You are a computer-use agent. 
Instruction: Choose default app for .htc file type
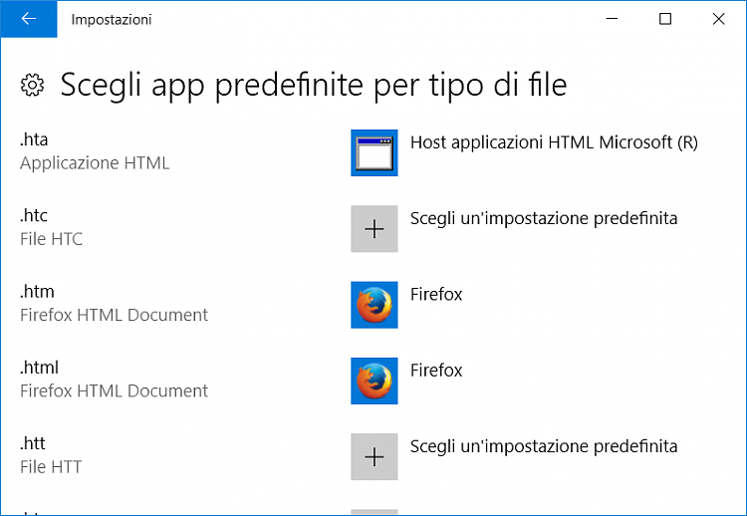(x=544, y=218)
